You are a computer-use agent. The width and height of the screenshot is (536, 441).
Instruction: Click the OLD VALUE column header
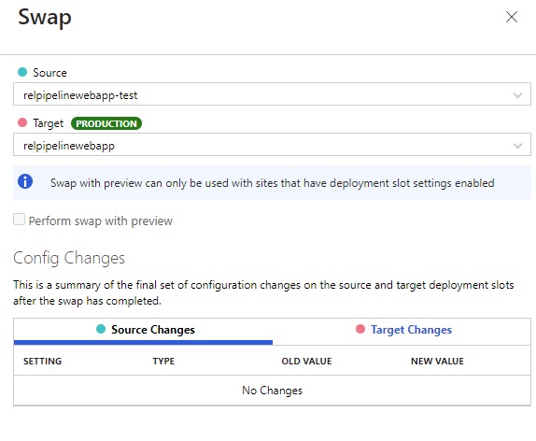pos(306,362)
